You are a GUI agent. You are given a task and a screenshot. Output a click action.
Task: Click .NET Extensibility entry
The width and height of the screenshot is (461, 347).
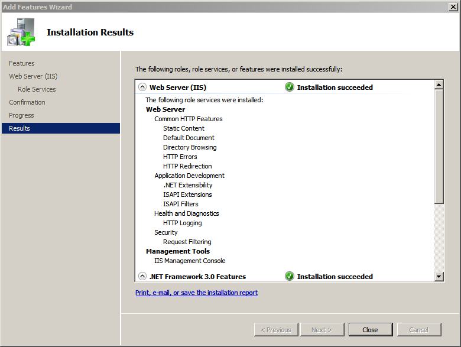(188, 185)
